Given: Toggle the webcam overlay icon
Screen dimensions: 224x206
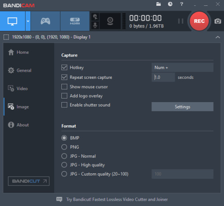Looking at the screenshot, I should (110, 21).
